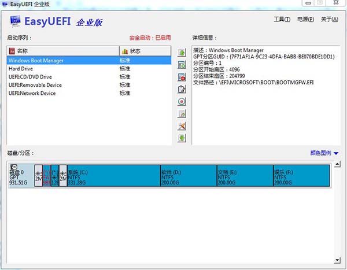Click the delete boot entry icon
The image size is (347, 270).
coord(182,77)
